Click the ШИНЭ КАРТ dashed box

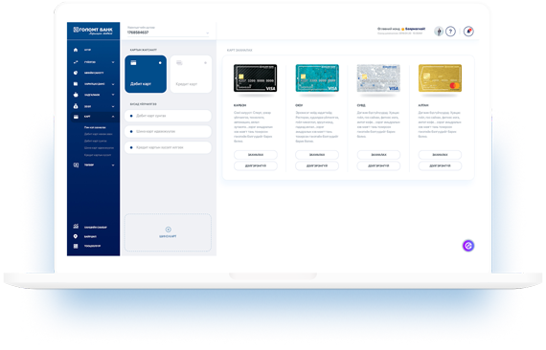168,232
